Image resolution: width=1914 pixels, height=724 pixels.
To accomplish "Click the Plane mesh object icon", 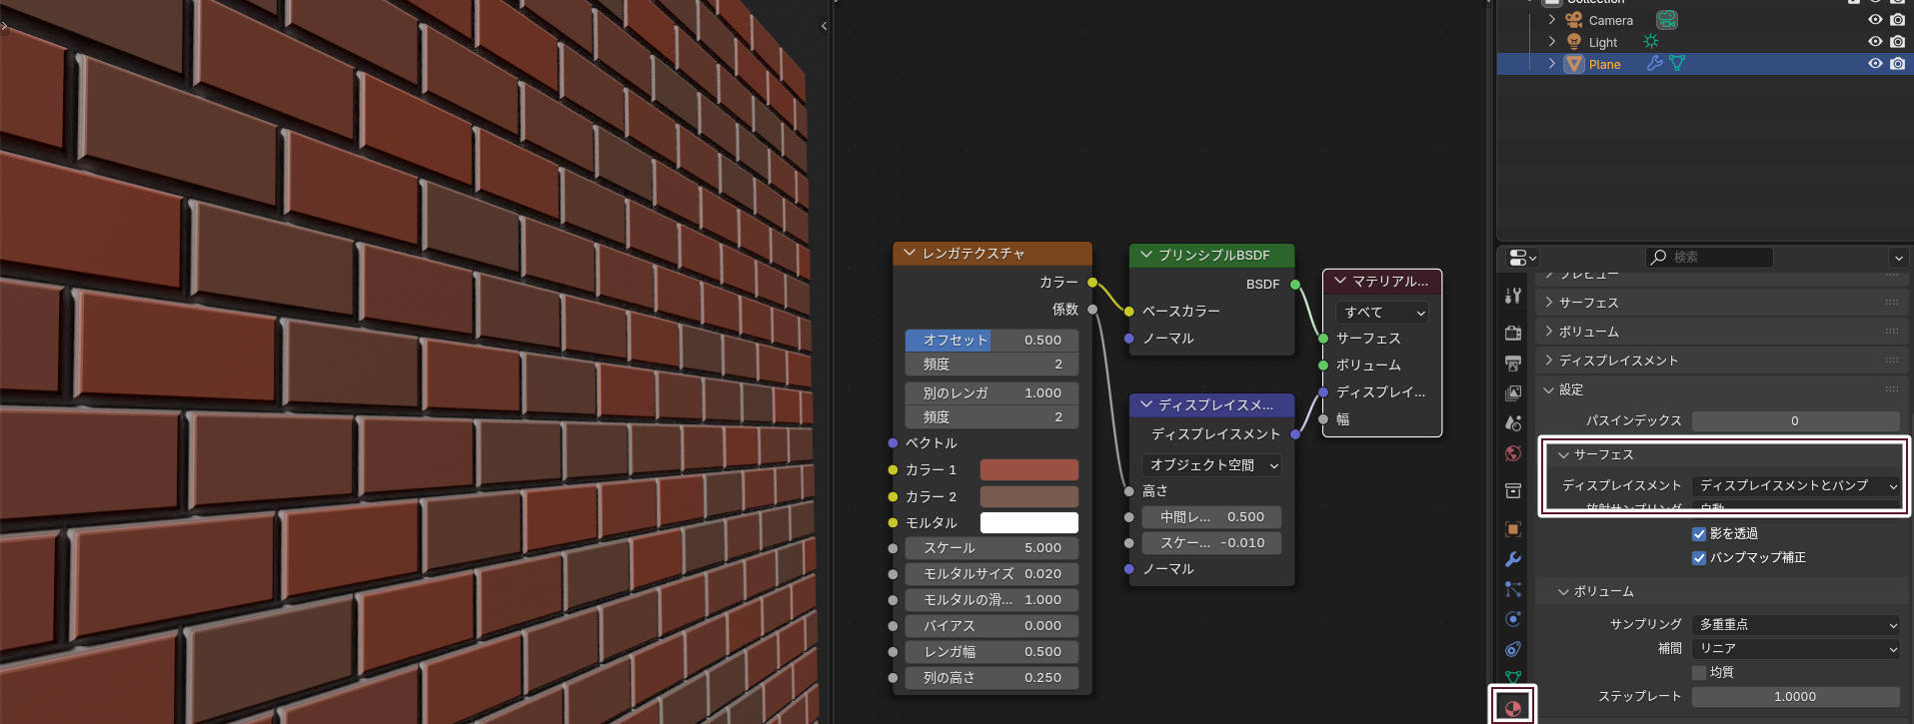I will point(1574,64).
